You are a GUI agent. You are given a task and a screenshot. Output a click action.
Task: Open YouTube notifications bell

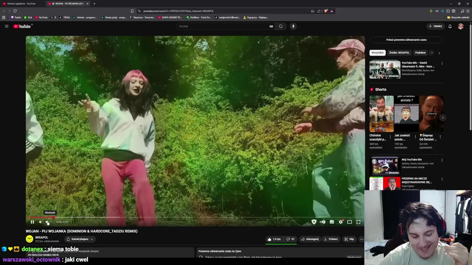[x=450, y=26]
